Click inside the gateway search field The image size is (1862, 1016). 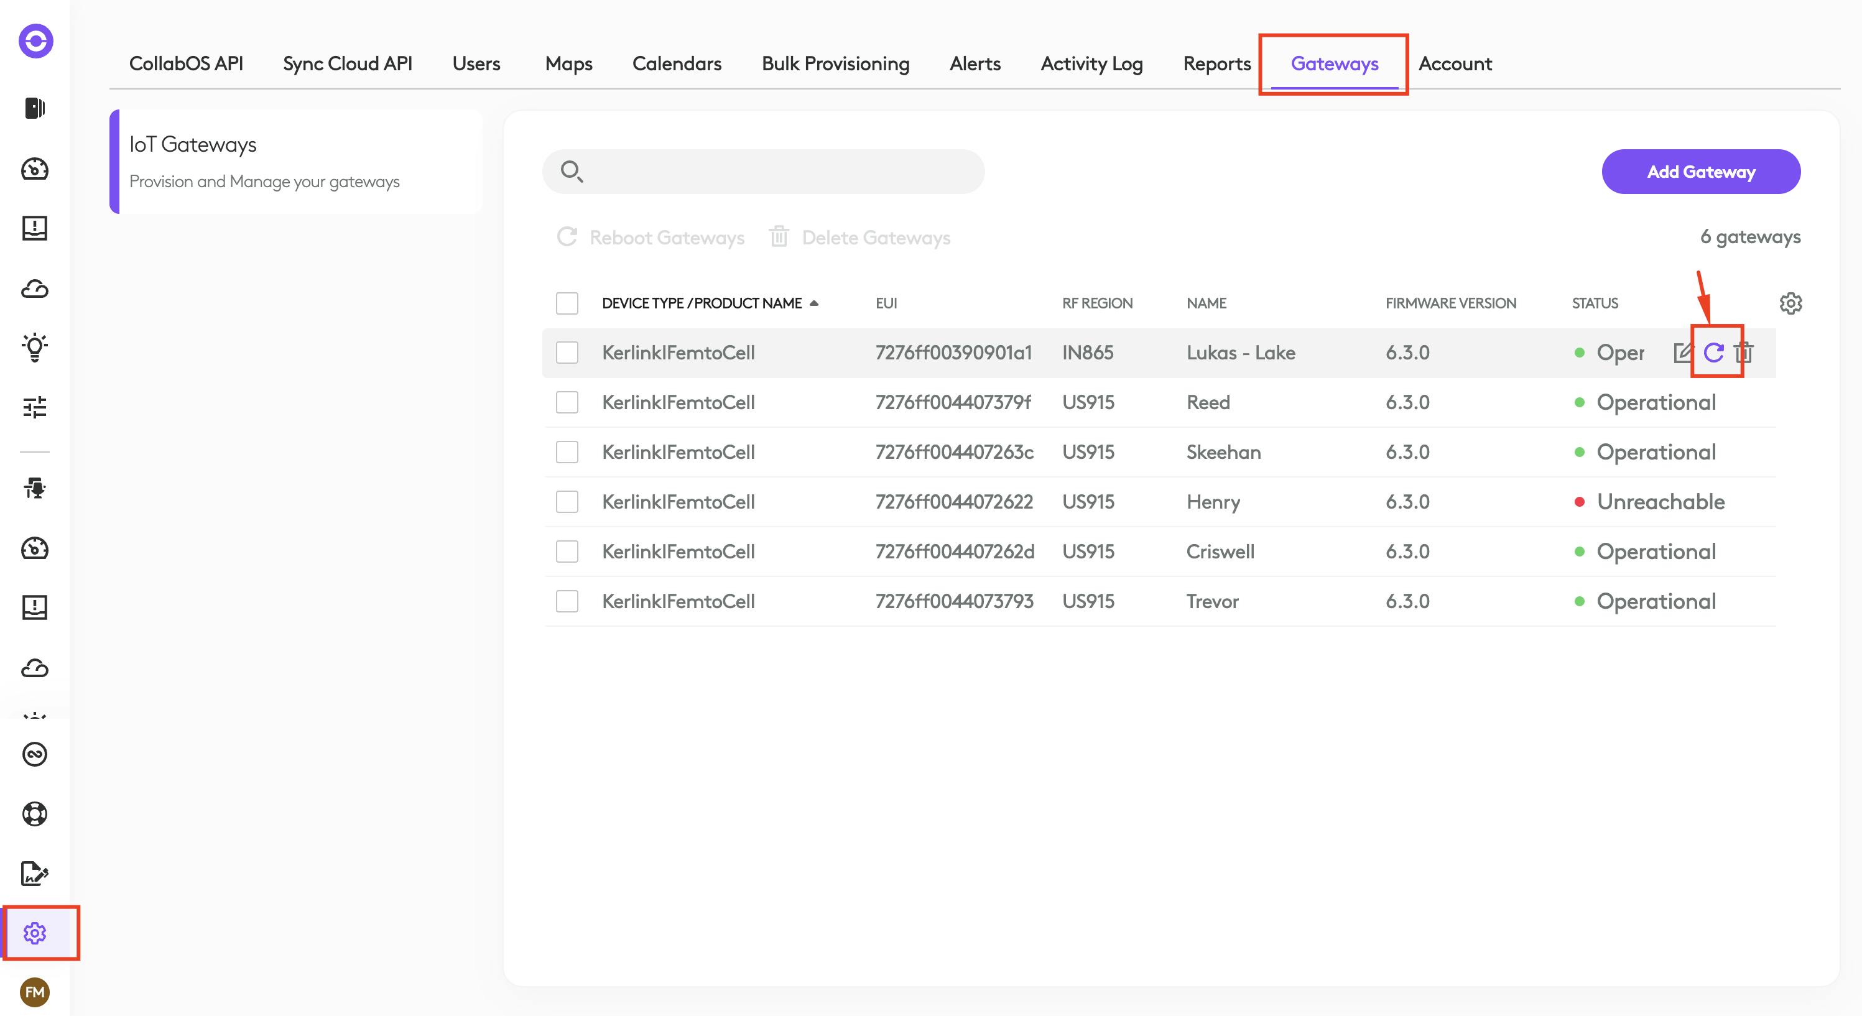762,171
